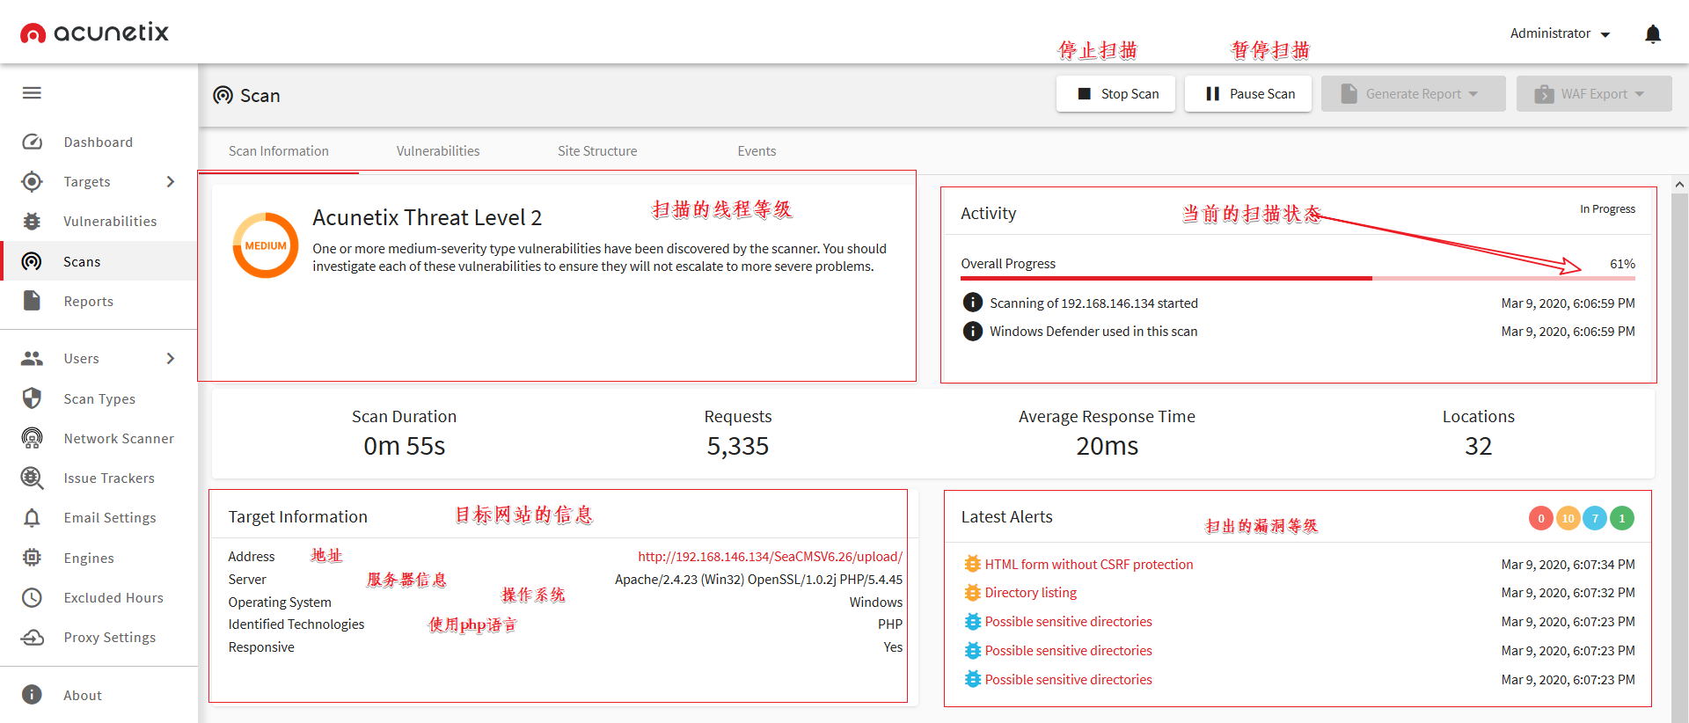Click the In Progress status label

click(x=1607, y=208)
